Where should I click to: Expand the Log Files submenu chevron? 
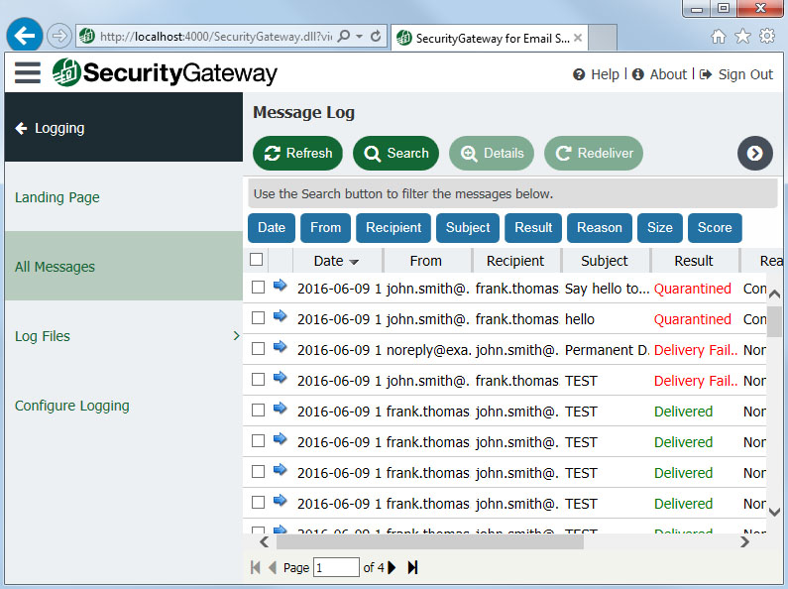236,336
